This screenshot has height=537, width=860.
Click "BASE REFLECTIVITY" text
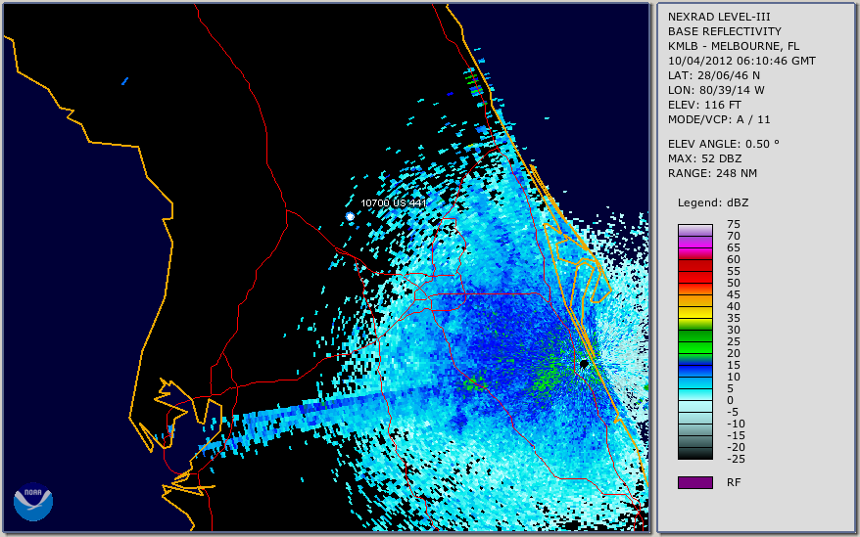click(725, 31)
